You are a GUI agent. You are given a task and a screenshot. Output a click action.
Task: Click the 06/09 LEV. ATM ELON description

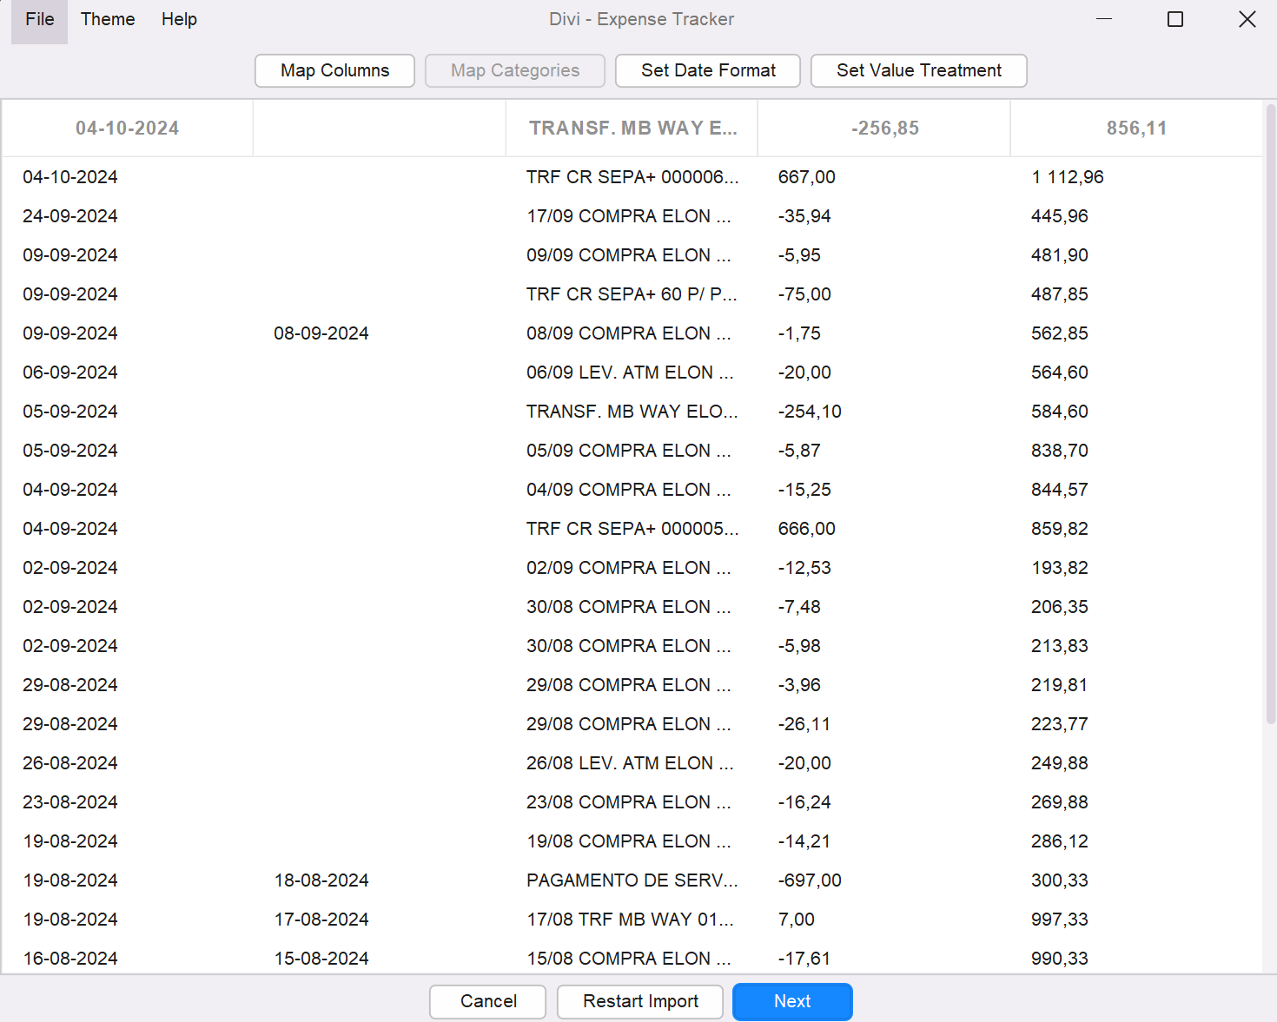(630, 373)
